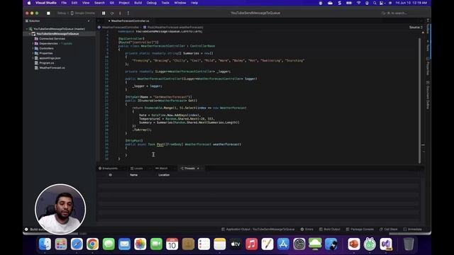Open the Window menu
The image size is (454, 255).
[180, 3]
